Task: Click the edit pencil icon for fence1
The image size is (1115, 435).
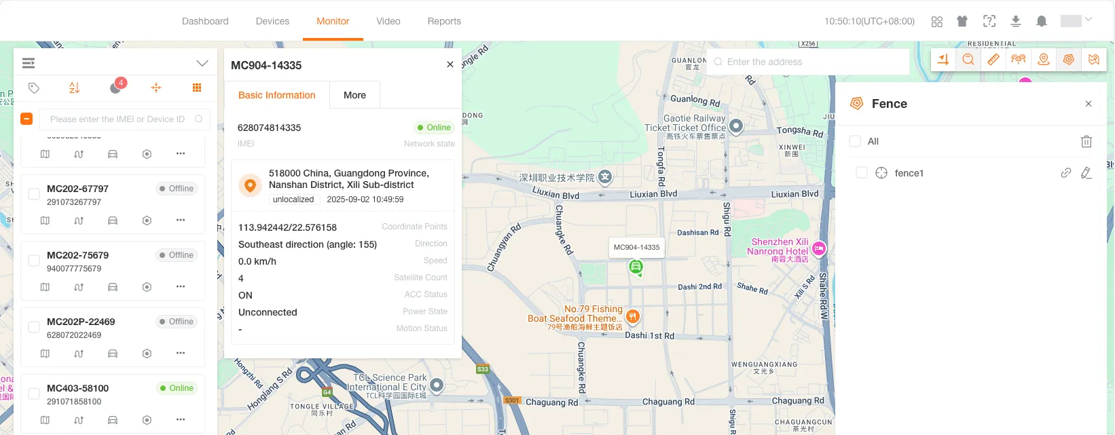Action: tap(1086, 173)
